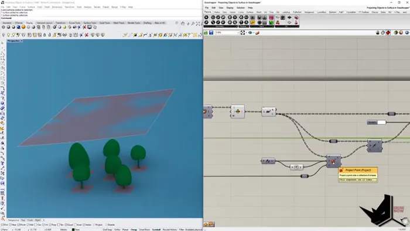
Task: Toggle Grid Snap in the Rhino status bar
Action: [x=107, y=230]
